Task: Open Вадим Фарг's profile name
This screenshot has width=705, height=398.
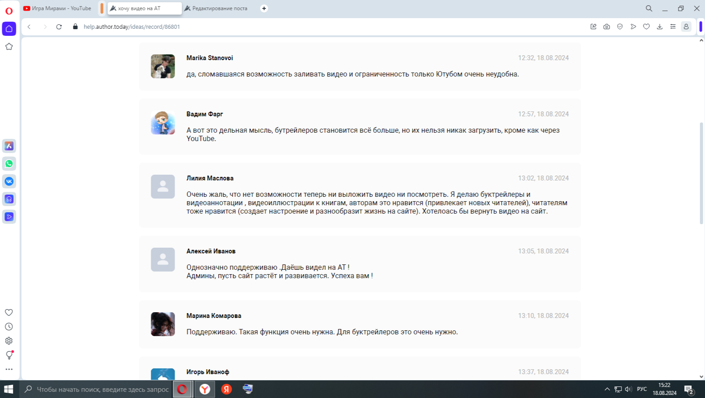Action: pyautogui.click(x=205, y=114)
